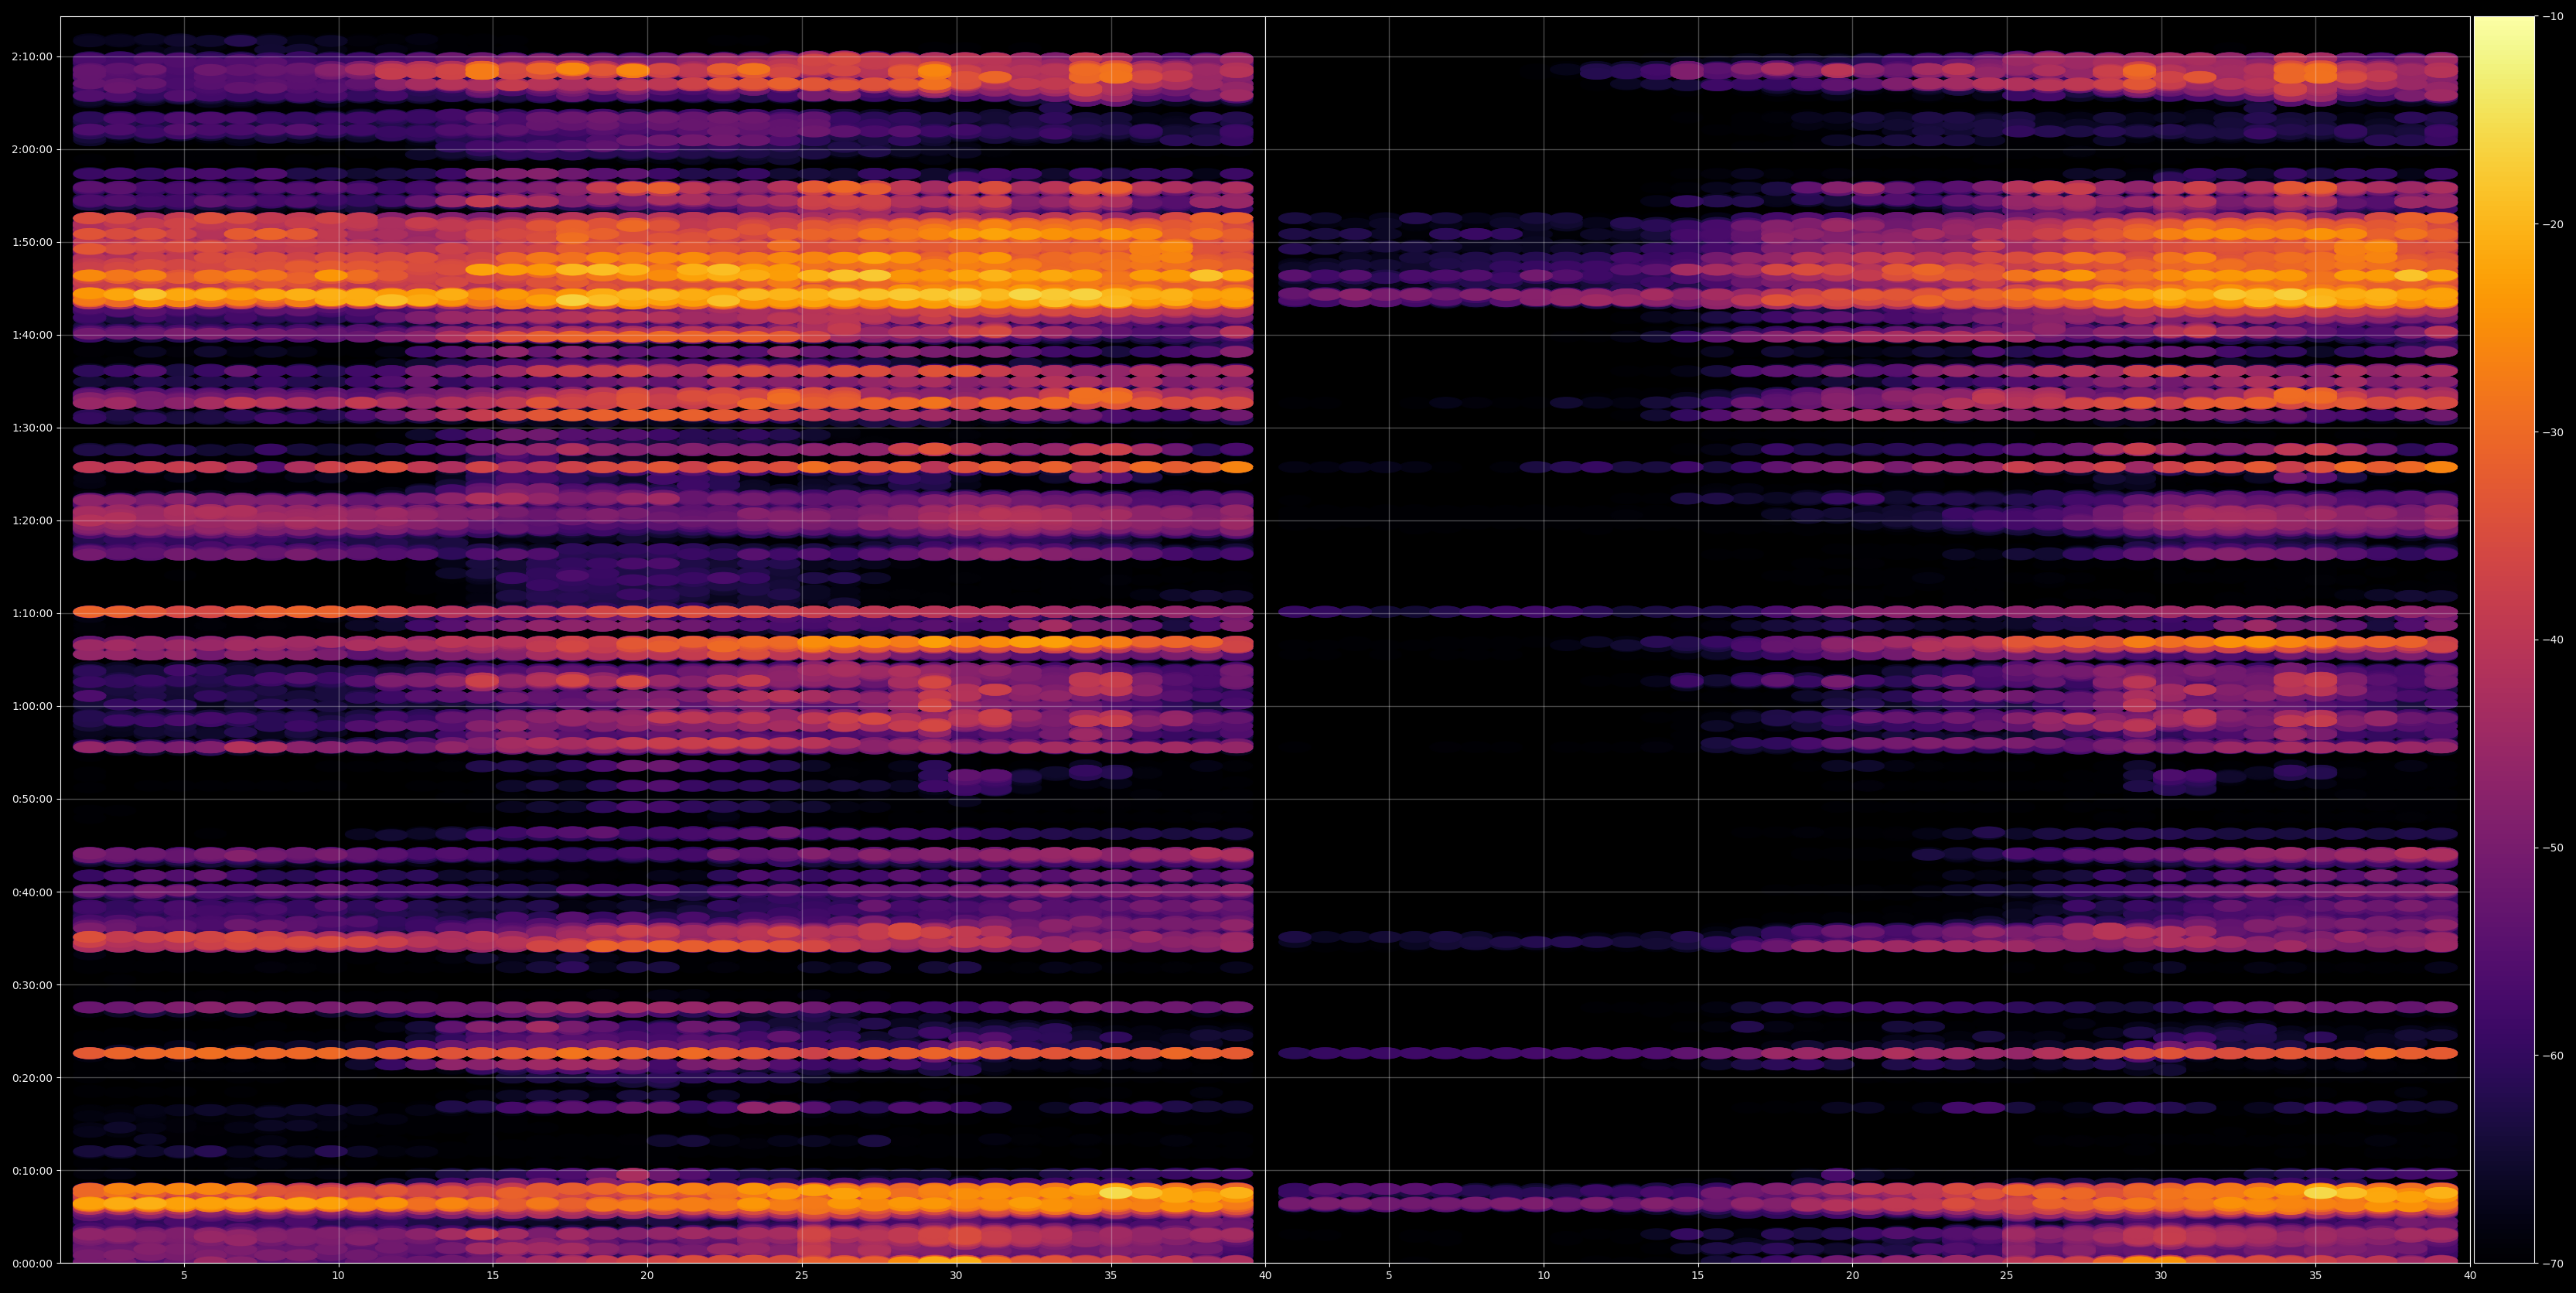Click the "−10" colorbar tick label
2576x1293 pixels.
[2552, 16]
